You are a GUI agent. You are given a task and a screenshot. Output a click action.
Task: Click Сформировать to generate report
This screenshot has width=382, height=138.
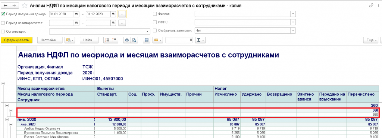coord(16,40)
